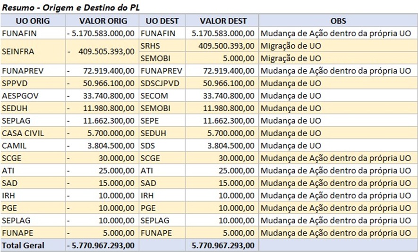418x252 pixels.
Task: Click the 'Resumo - Origem e Destino do PL' title
Action: (x=71, y=8)
